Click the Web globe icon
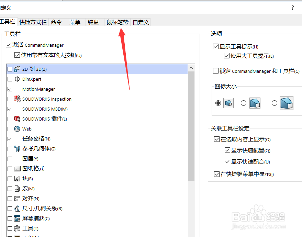This screenshot has width=302, height=237. 17,129
